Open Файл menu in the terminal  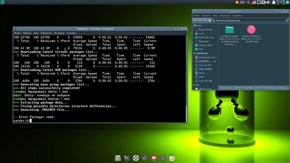(18, 33)
